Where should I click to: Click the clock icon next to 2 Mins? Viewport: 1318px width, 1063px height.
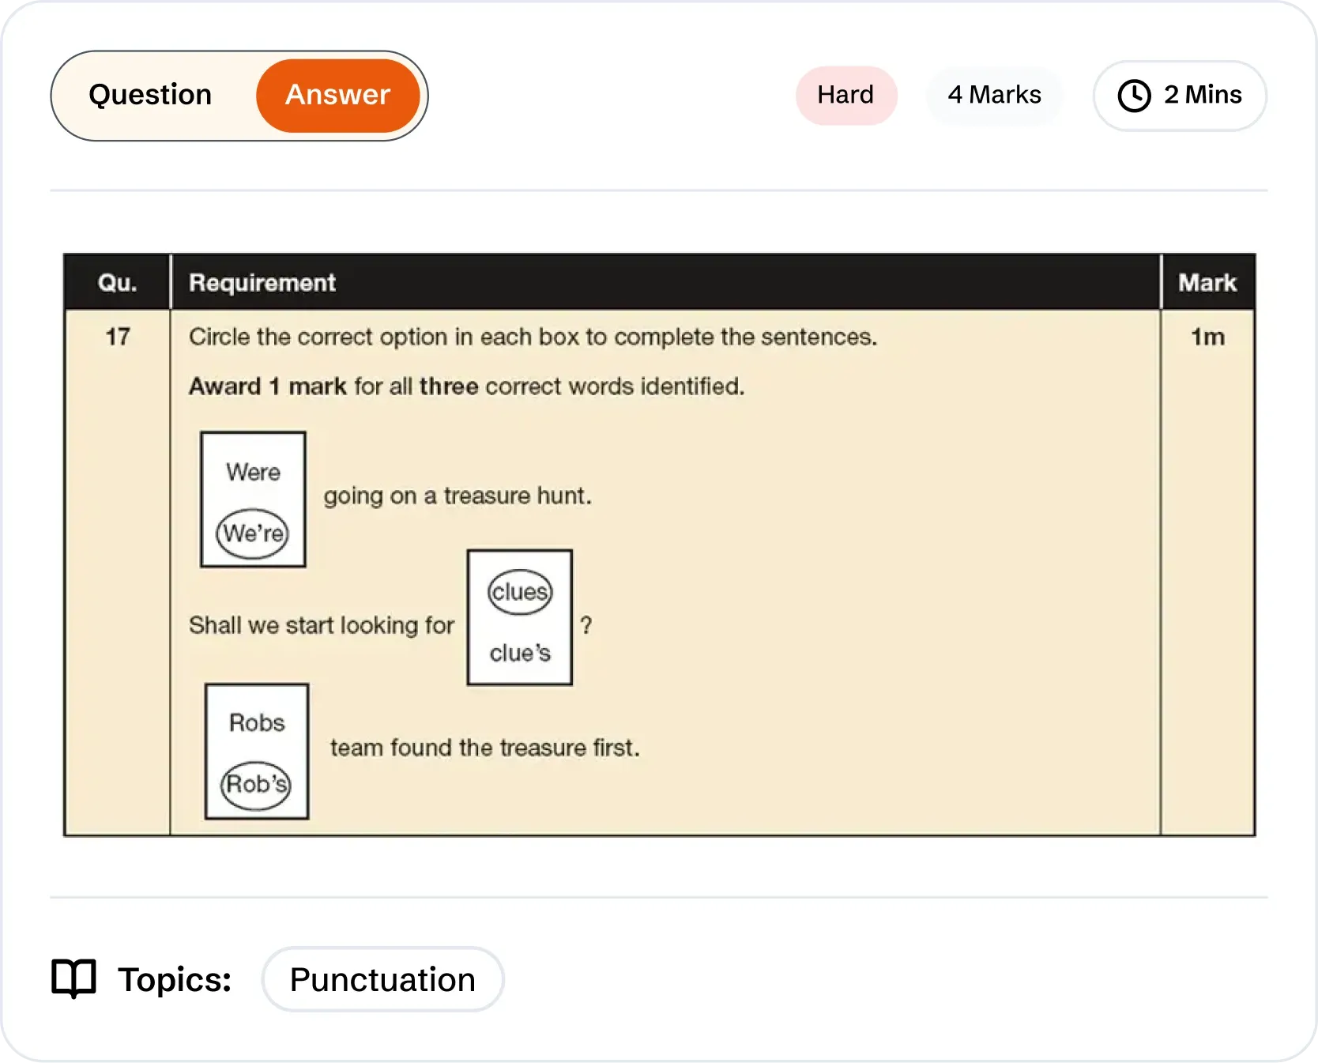(x=1135, y=95)
